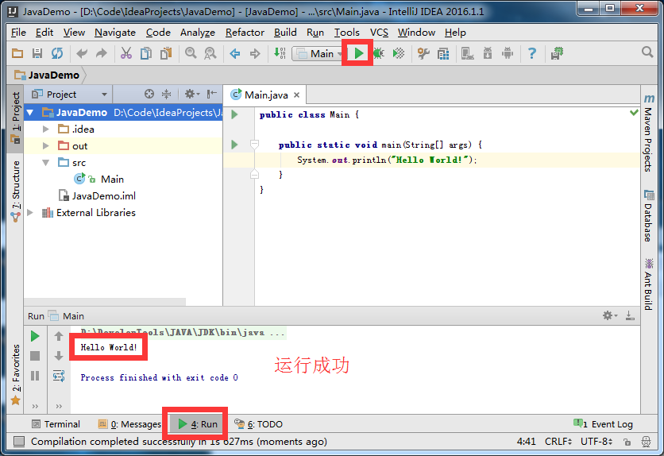Open the VCS menu
This screenshot has height=456, width=664.
(x=379, y=33)
